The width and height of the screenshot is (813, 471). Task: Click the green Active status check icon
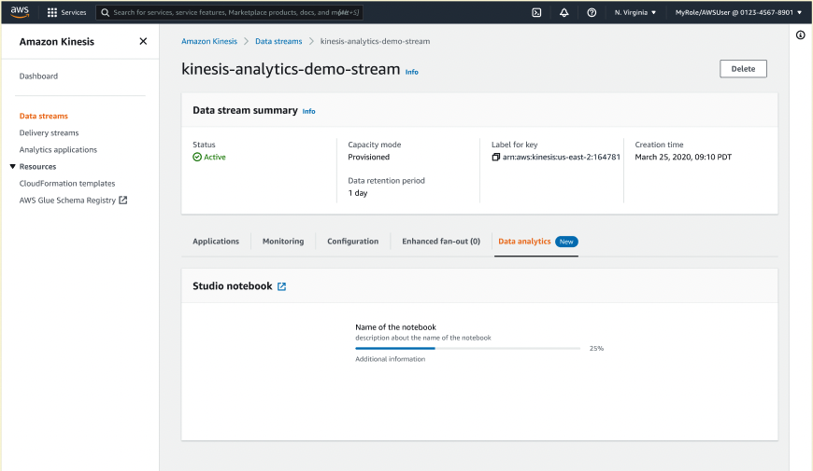[x=197, y=157]
